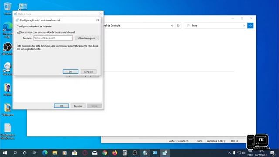The width and height of the screenshot is (279, 157).
Task: Confirm OK in Configurações de Horário dialog
Action: point(71,72)
